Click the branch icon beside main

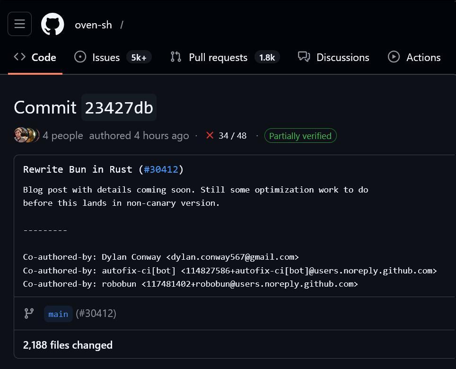tap(29, 314)
